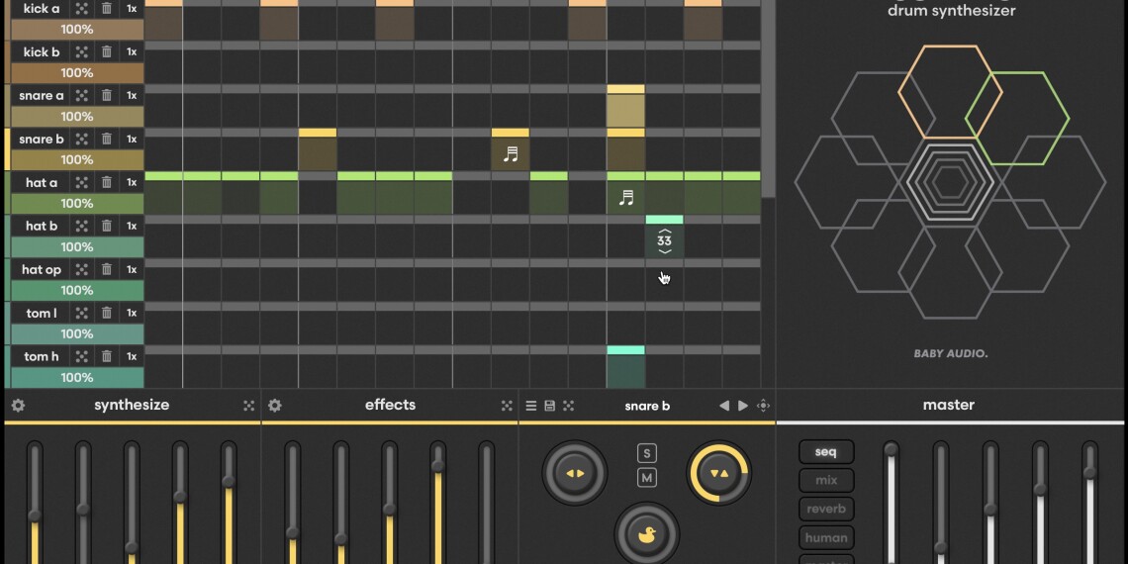Toggle the hat a note-repeat step
1128x564 pixels.
pyautogui.click(x=625, y=198)
